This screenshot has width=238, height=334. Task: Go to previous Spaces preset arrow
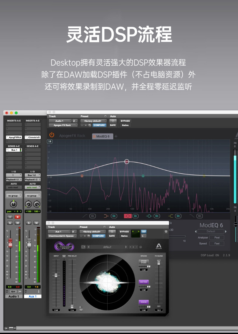pos(89,247)
